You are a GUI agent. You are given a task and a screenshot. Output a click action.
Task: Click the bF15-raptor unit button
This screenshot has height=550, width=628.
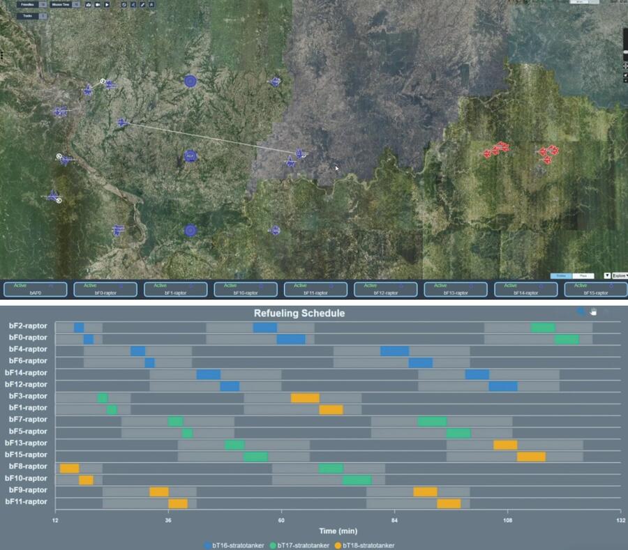[x=595, y=289]
